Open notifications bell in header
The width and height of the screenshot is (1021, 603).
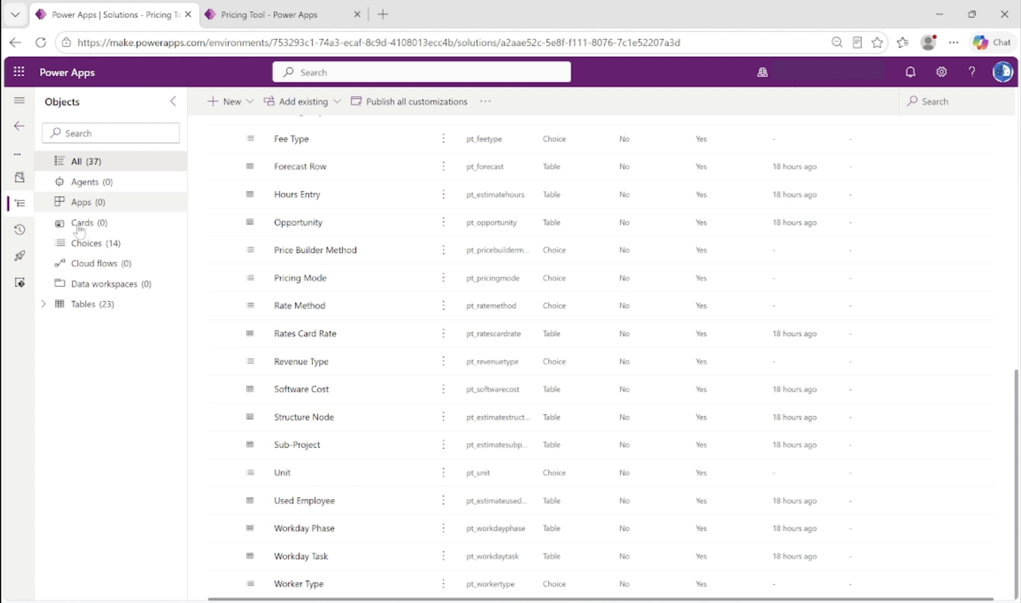point(910,72)
